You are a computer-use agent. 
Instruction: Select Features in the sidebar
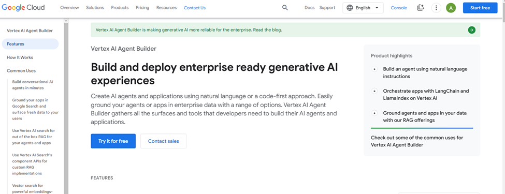pyautogui.click(x=30, y=44)
